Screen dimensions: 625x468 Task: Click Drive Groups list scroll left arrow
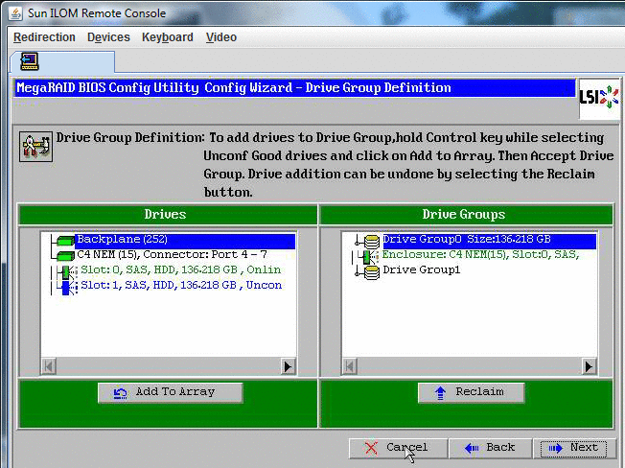pos(350,366)
